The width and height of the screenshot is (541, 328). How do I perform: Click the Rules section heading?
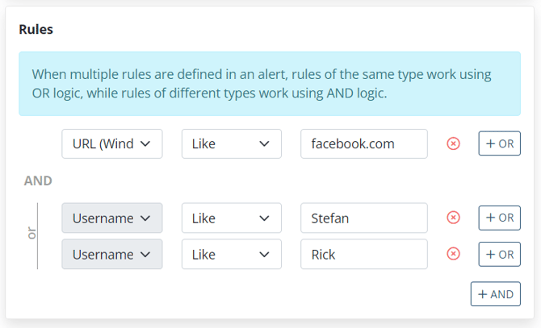point(36,30)
